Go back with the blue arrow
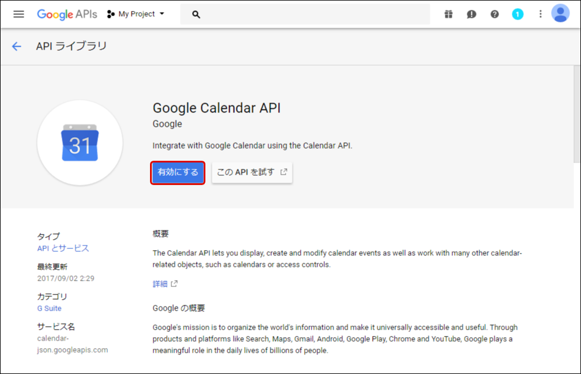This screenshot has width=581, height=374. click(x=17, y=46)
